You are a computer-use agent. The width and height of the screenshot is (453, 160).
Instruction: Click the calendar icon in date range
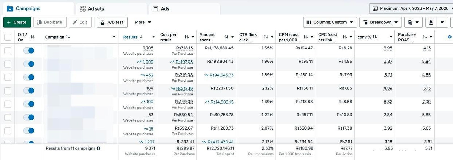point(375,8)
